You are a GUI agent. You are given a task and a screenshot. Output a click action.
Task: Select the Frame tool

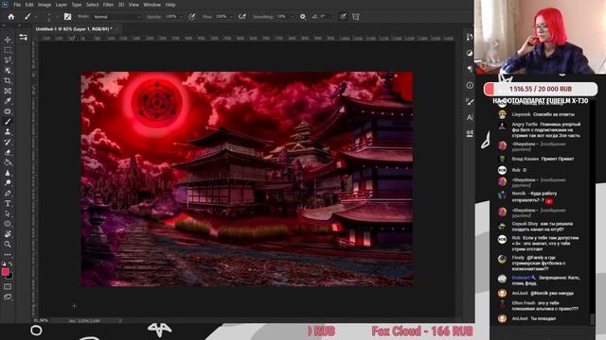[8, 91]
